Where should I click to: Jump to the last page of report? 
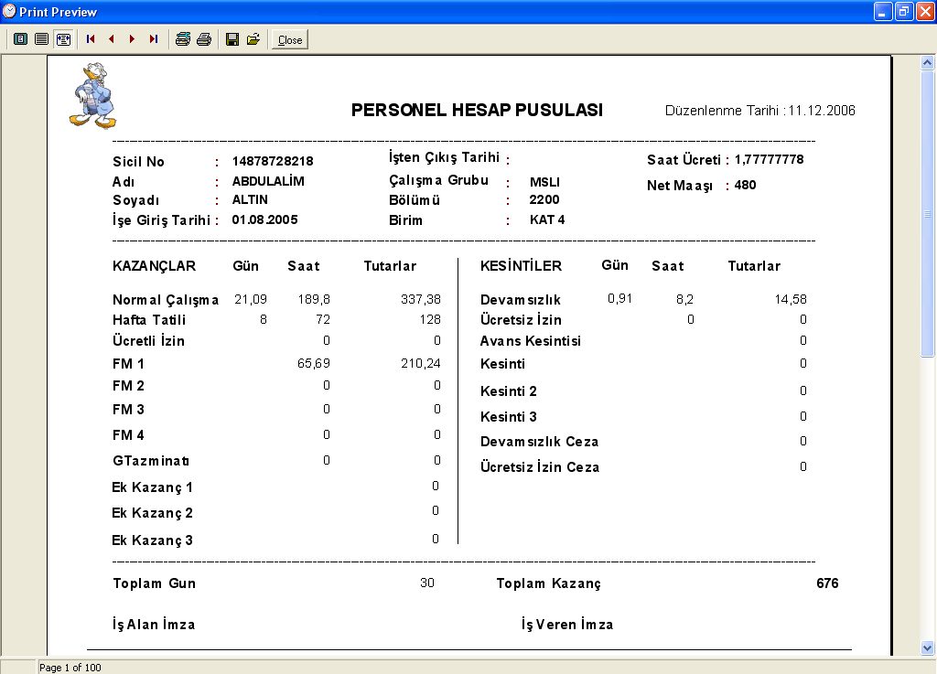pos(154,39)
